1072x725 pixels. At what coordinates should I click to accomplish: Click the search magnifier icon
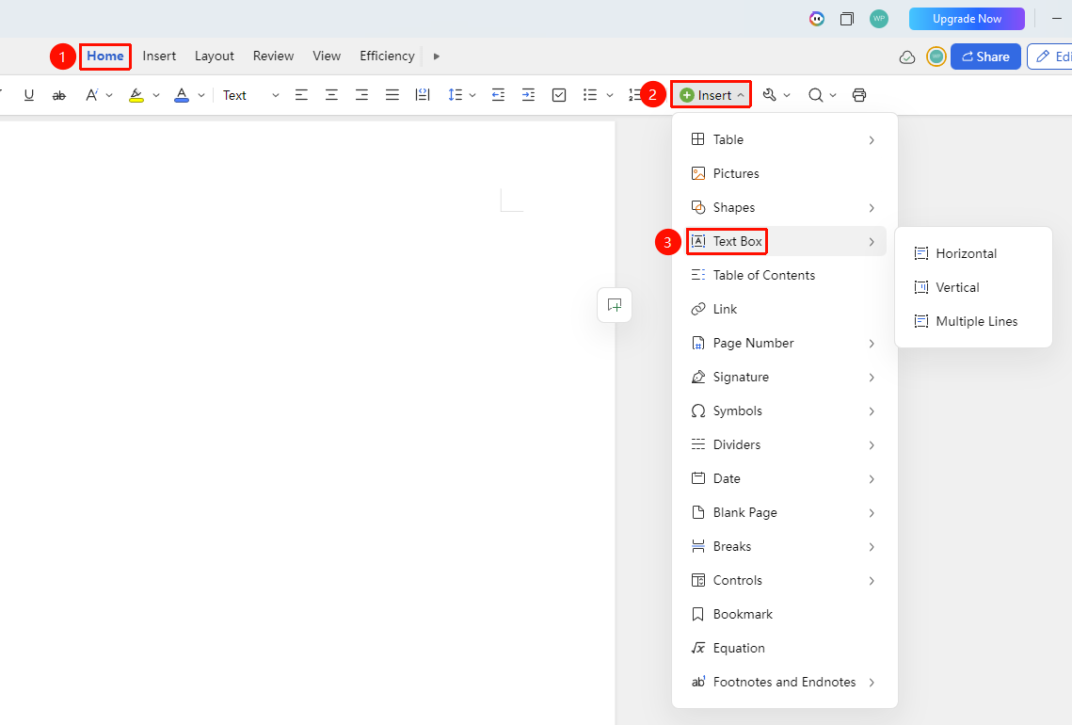pos(815,95)
